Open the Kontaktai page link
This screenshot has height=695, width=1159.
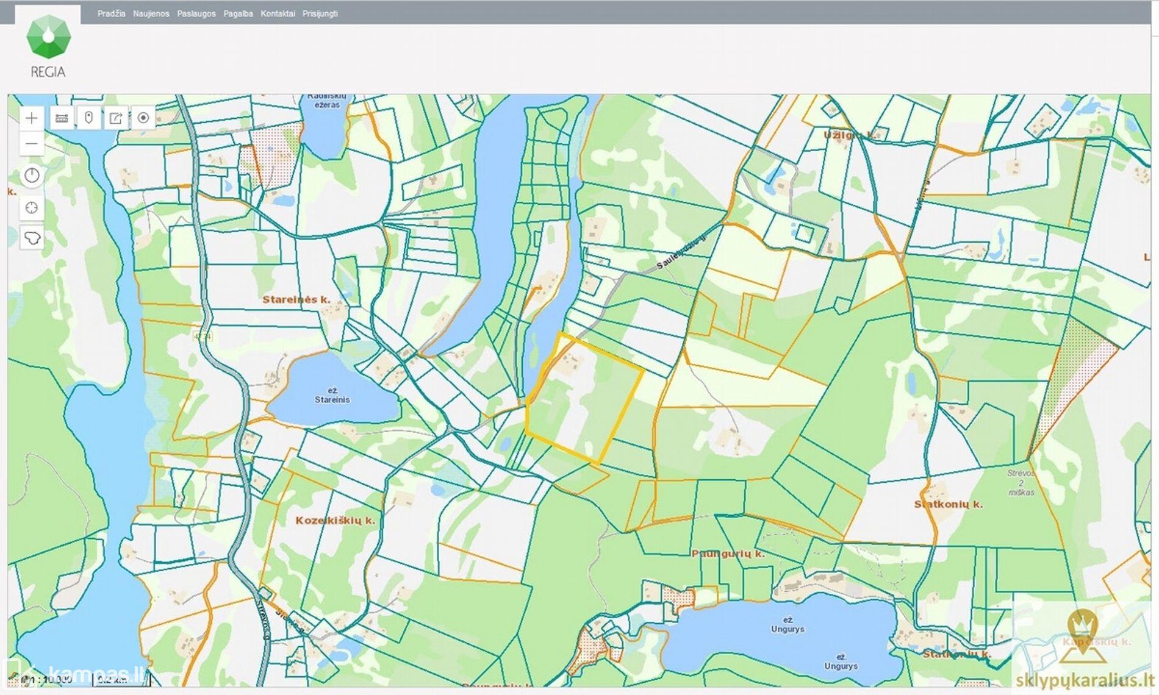click(x=278, y=13)
